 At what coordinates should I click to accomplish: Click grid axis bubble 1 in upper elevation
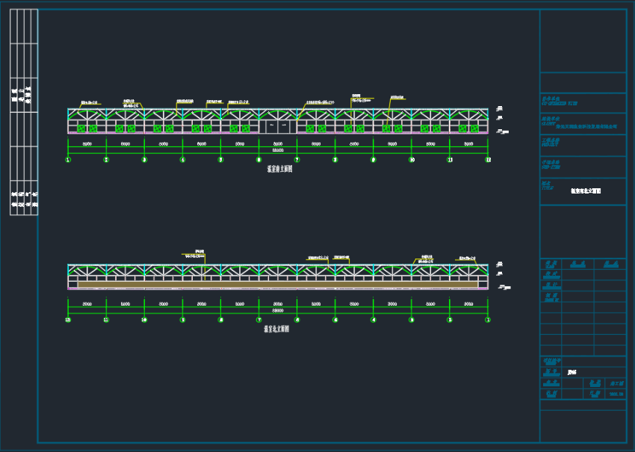68,160
